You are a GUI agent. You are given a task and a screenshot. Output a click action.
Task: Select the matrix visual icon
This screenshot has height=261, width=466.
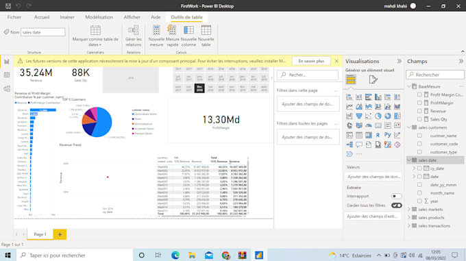[x=369, y=135]
